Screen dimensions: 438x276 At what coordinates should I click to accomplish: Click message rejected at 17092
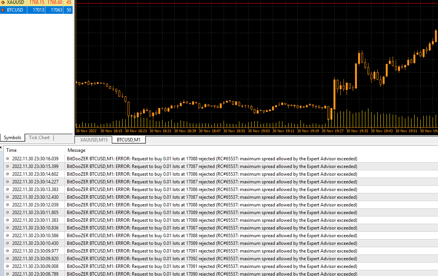coord(212,259)
